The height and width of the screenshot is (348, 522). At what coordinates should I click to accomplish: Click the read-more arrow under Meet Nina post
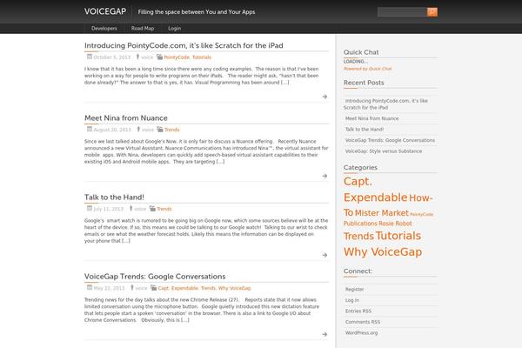click(325, 176)
